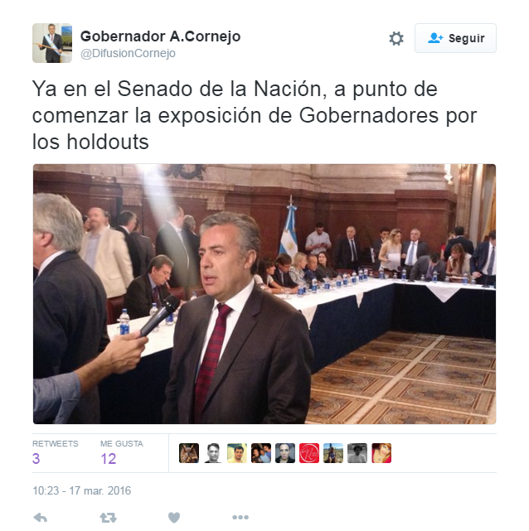This screenshot has height=531, width=529.
Task: Open the grey sketch avatar profile
Action: tap(357, 453)
